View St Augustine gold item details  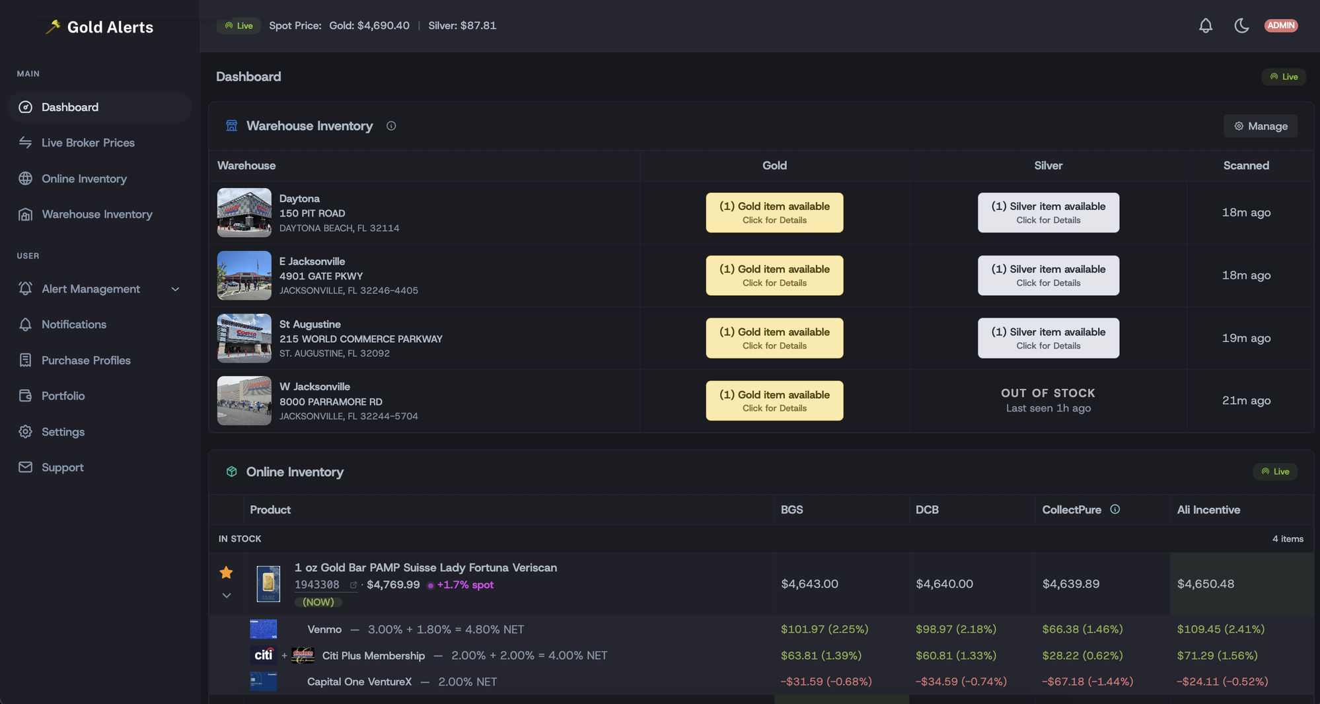tap(774, 338)
